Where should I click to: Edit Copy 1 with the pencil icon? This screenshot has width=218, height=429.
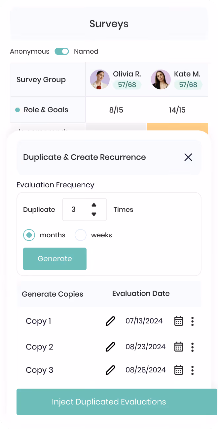(x=110, y=321)
